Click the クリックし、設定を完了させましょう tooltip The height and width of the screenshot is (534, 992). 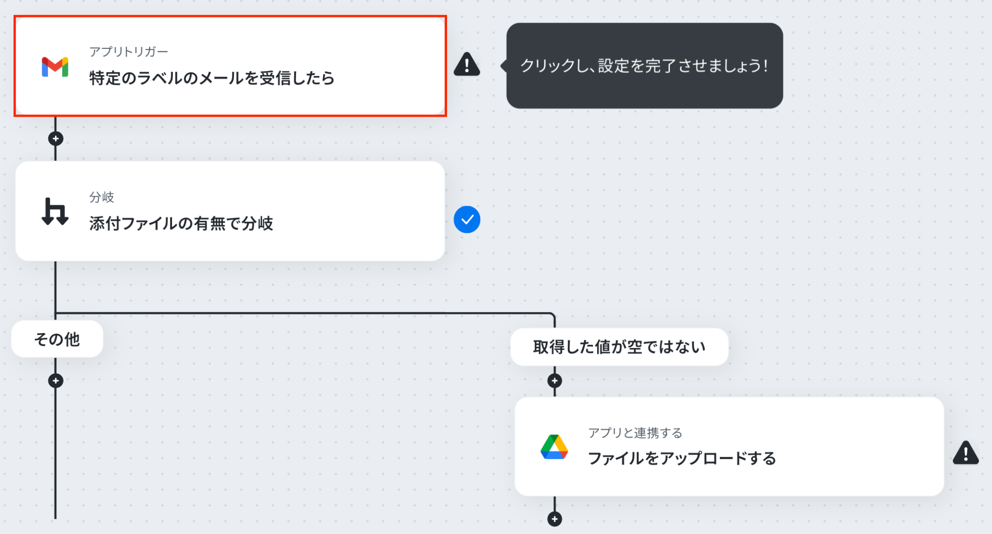click(644, 66)
